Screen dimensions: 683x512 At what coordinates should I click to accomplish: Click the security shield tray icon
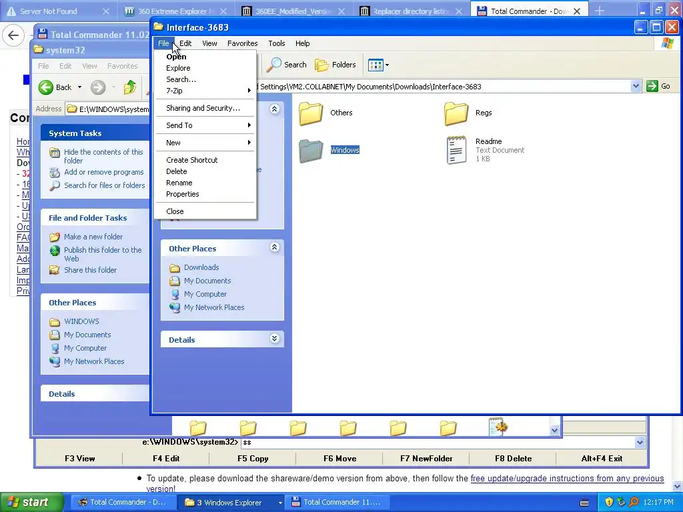(x=609, y=502)
